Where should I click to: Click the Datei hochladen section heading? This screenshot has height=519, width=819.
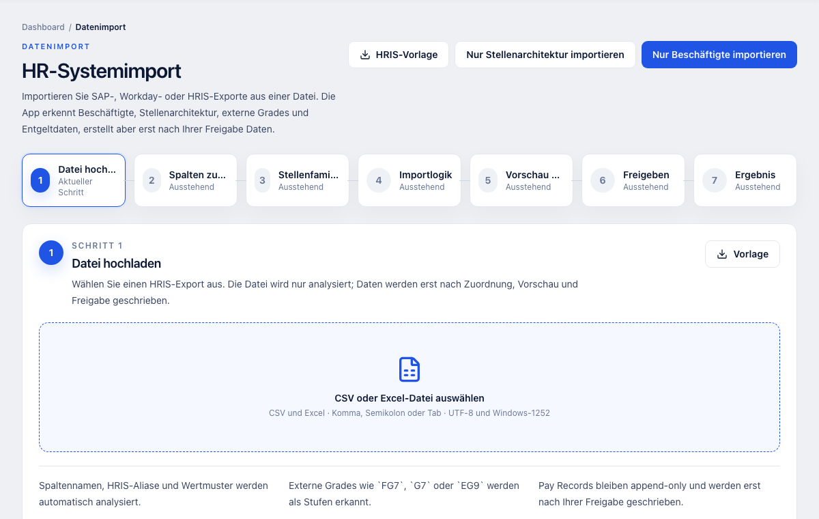117,264
